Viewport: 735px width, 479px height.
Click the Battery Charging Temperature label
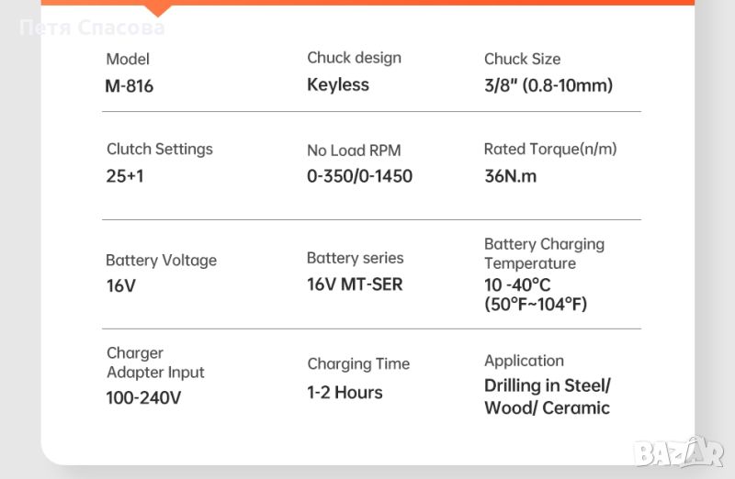[544, 253]
